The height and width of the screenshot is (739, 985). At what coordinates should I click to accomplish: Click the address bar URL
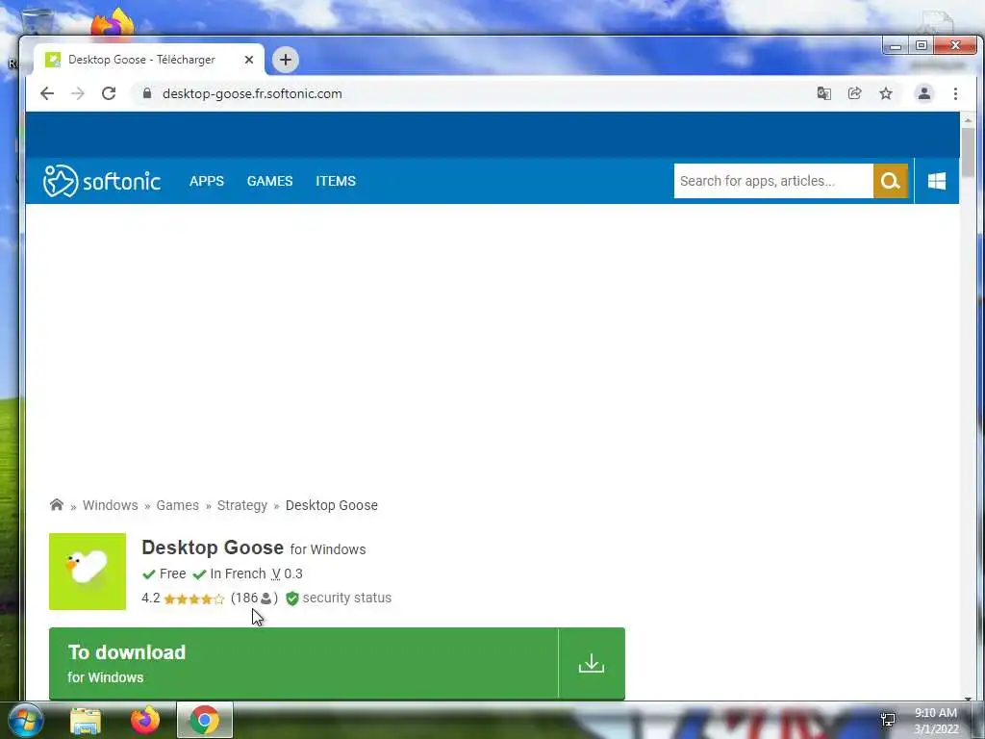point(252,93)
